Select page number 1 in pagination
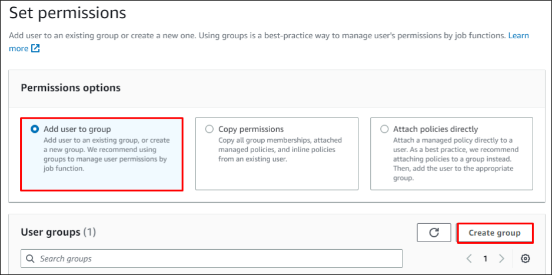Image resolution: width=552 pixels, height=275 pixels. [486, 259]
